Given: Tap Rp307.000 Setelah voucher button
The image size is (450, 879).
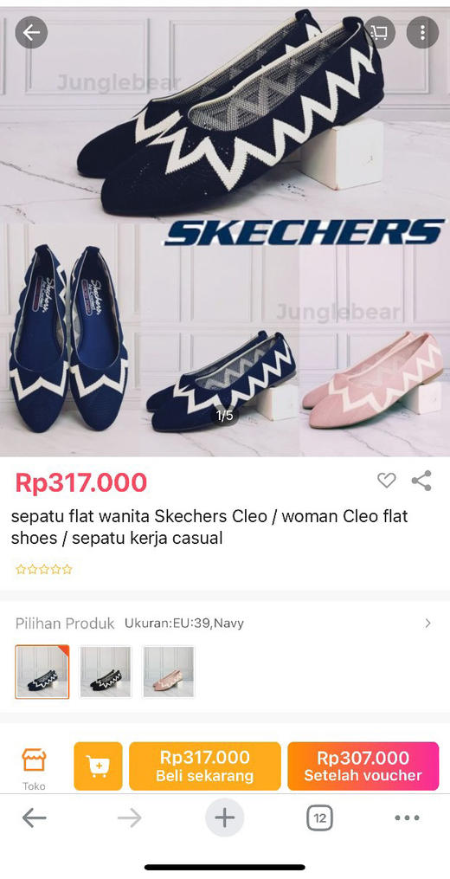Looking at the screenshot, I should tap(363, 766).
